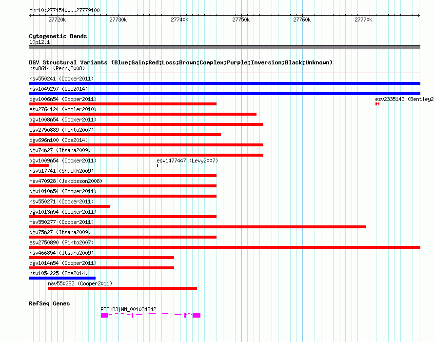The height and width of the screenshot is (342, 434).
Task: Open the PTCHD3|NM_001034842 gene label
Action: tap(128, 309)
